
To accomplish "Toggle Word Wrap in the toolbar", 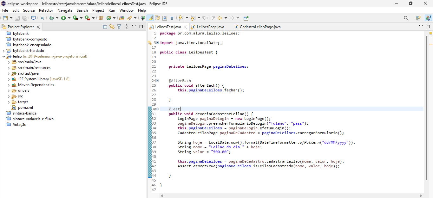I will [x=157, y=18].
